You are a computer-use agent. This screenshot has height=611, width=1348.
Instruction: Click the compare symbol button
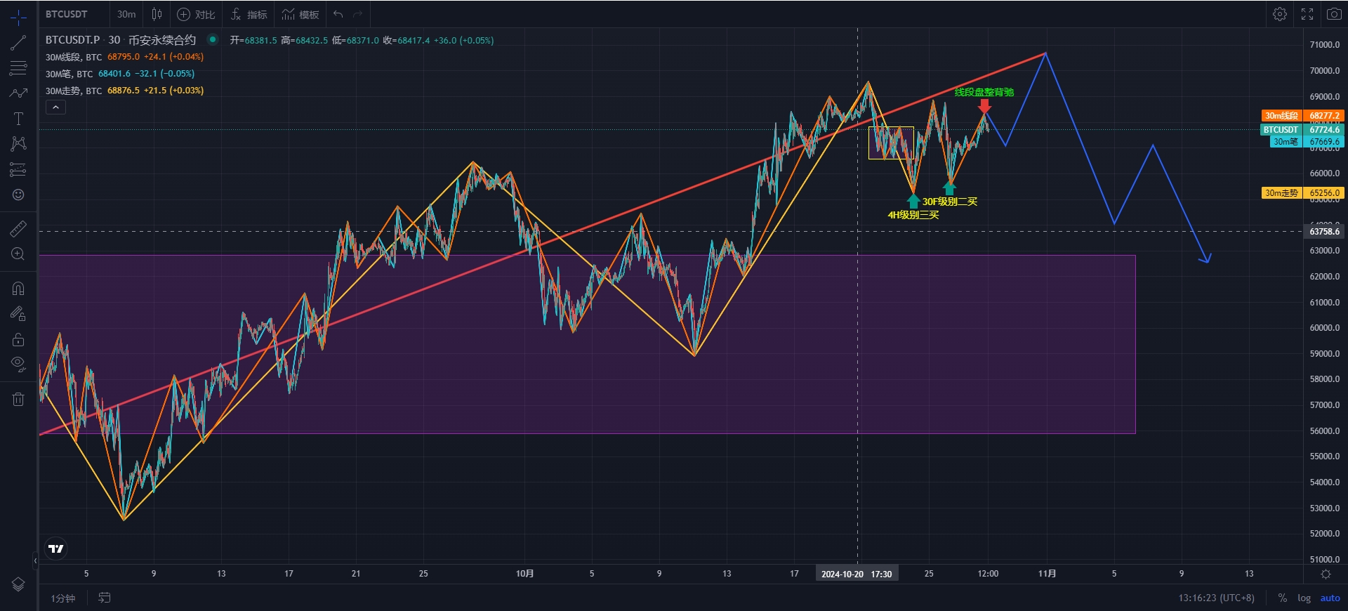[196, 14]
